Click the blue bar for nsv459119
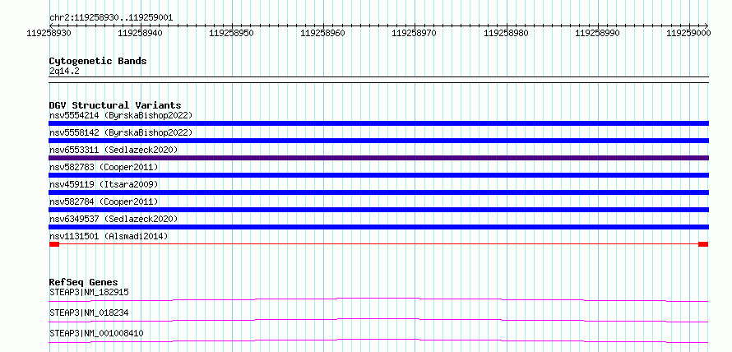Viewport: 732px width, 352px height. [x=378, y=192]
